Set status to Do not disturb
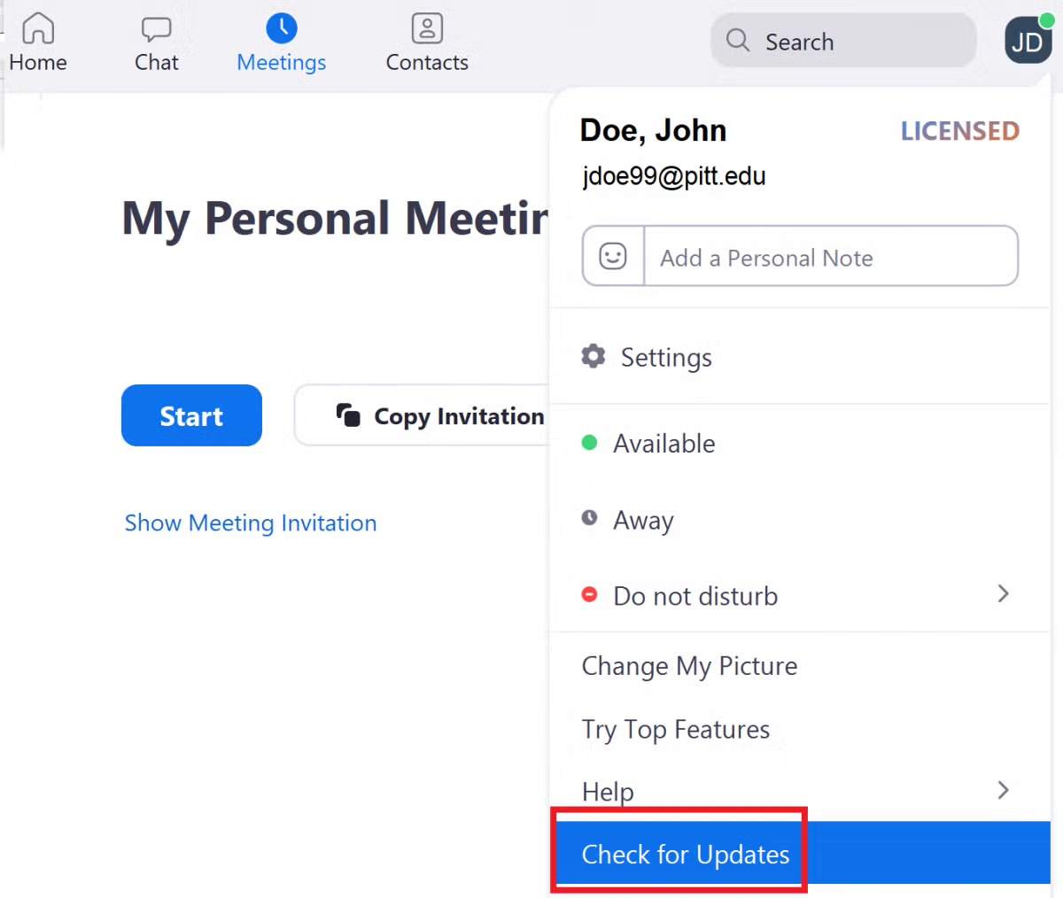 click(x=694, y=596)
